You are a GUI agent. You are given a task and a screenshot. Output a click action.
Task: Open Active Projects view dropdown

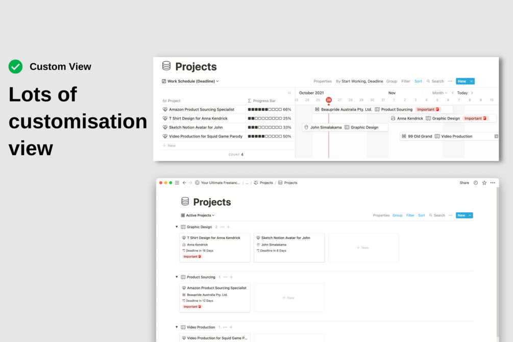tap(198, 215)
